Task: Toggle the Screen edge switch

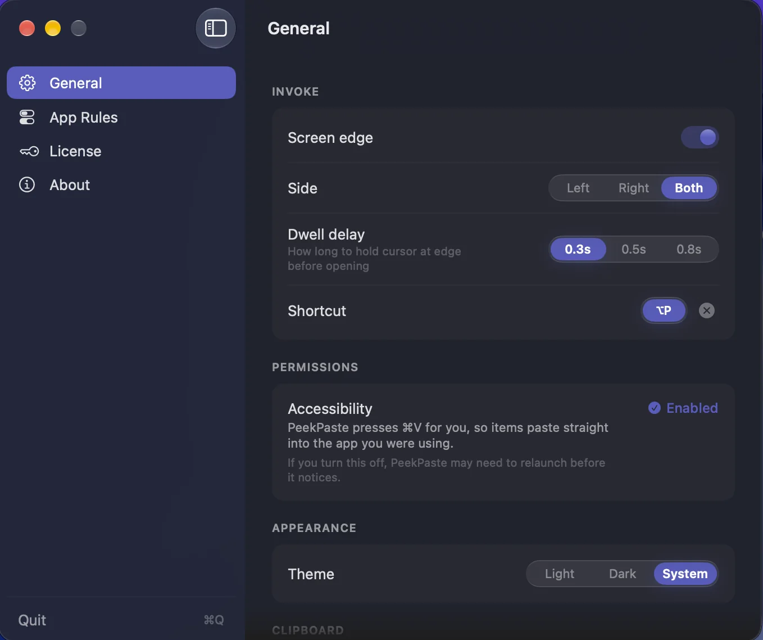Action: point(700,137)
